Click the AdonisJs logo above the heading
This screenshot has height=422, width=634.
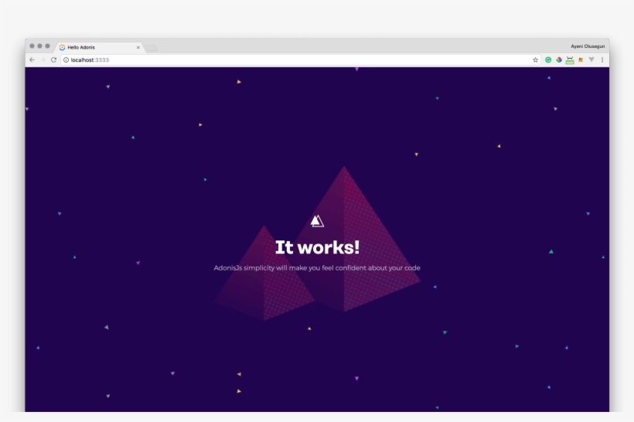point(318,221)
